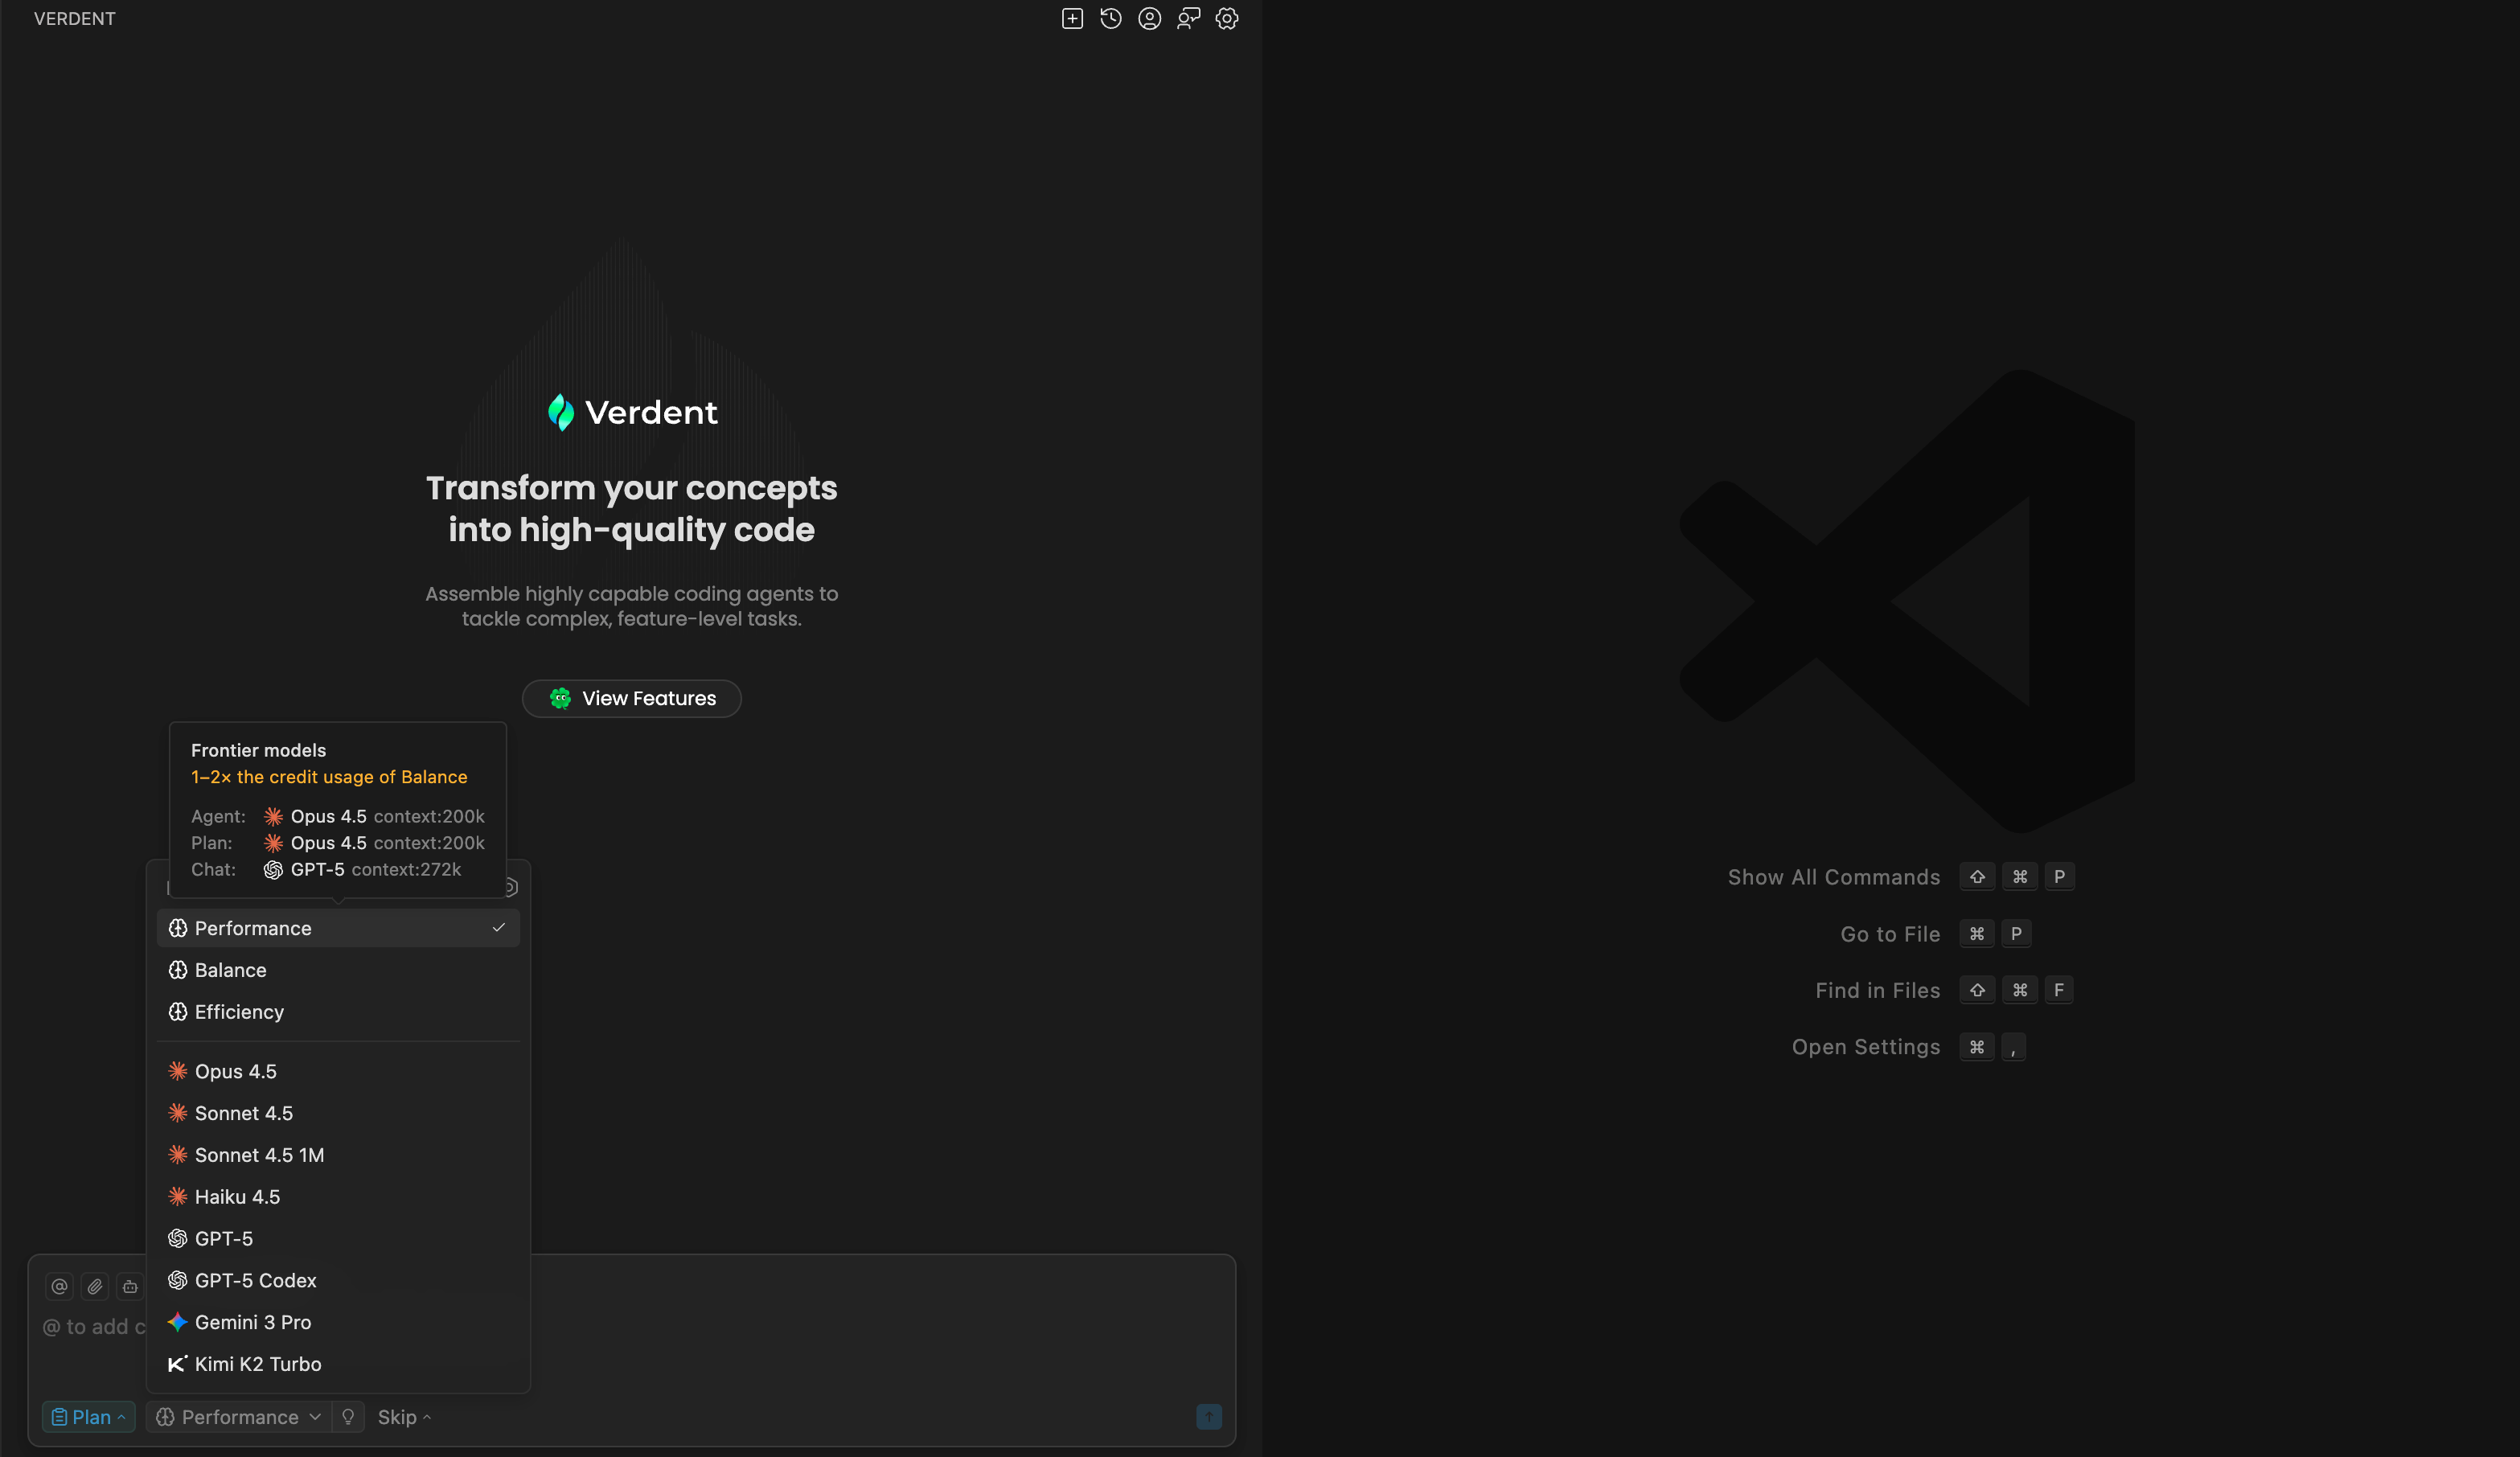This screenshot has height=1457, width=2520.
Task: Click the View Features button
Action: (x=632, y=698)
